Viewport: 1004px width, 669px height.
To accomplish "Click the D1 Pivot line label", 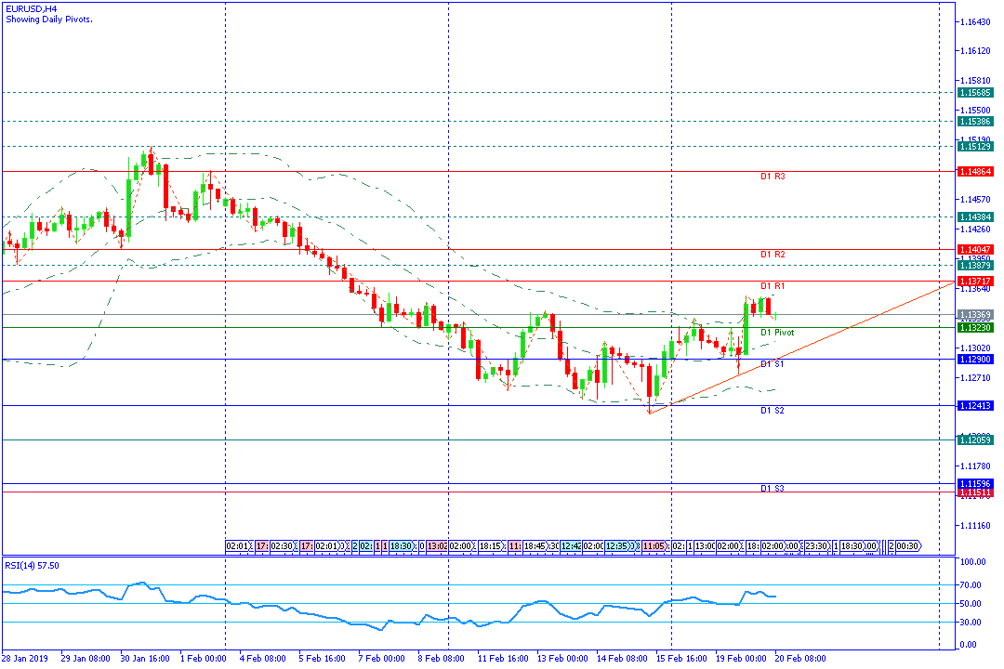I will point(776,332).
